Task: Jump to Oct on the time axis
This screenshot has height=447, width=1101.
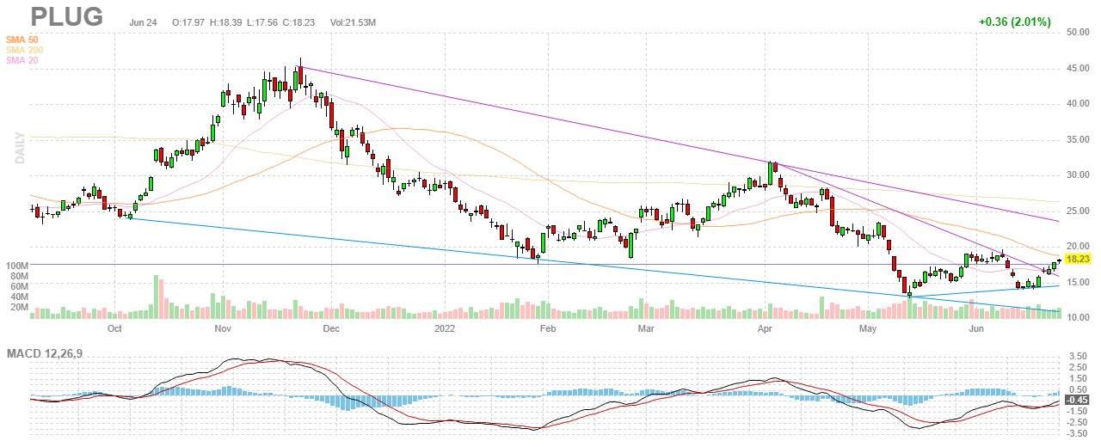Action: pos(114,328)
